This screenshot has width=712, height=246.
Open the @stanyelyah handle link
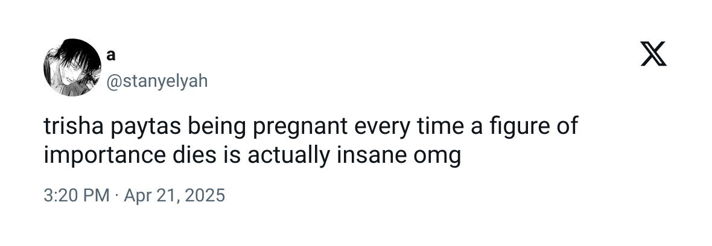click(156, 81)
